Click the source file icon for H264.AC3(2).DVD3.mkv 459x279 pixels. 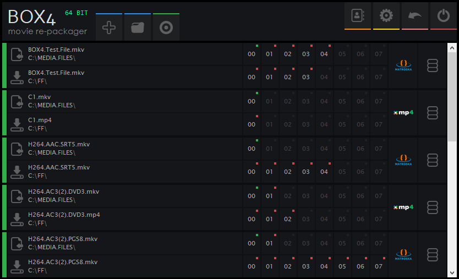tap(17, 196)
